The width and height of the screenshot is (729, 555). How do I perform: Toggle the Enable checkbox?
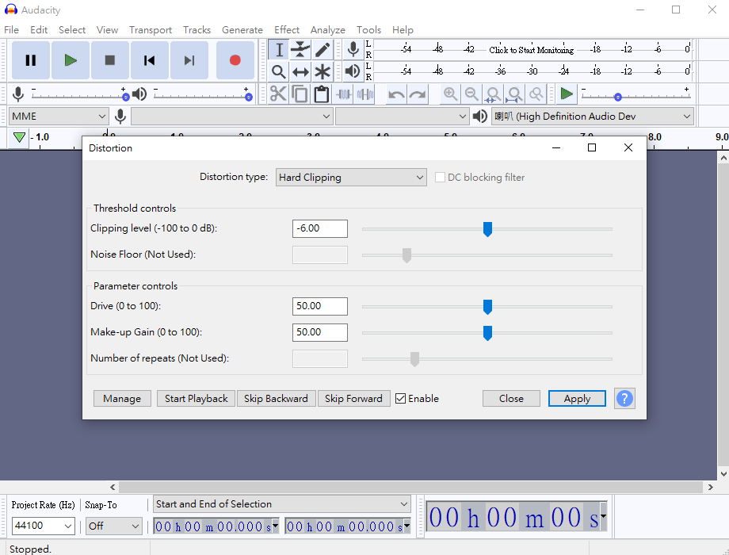tap(401, 399)
